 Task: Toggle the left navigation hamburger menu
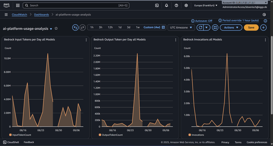tap(6, 15)
